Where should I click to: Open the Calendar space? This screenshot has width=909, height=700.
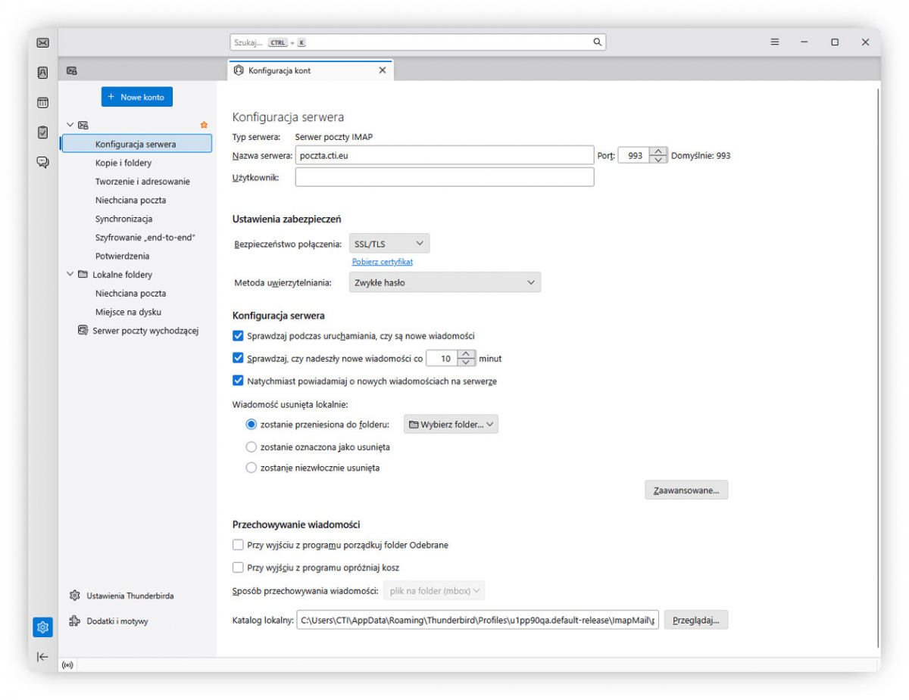pos(42,101)
